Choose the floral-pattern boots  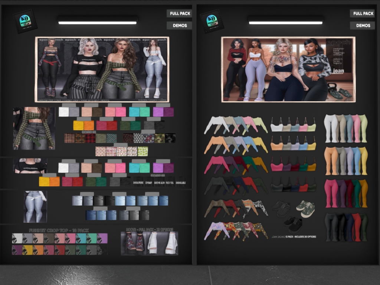click(134, 243)
